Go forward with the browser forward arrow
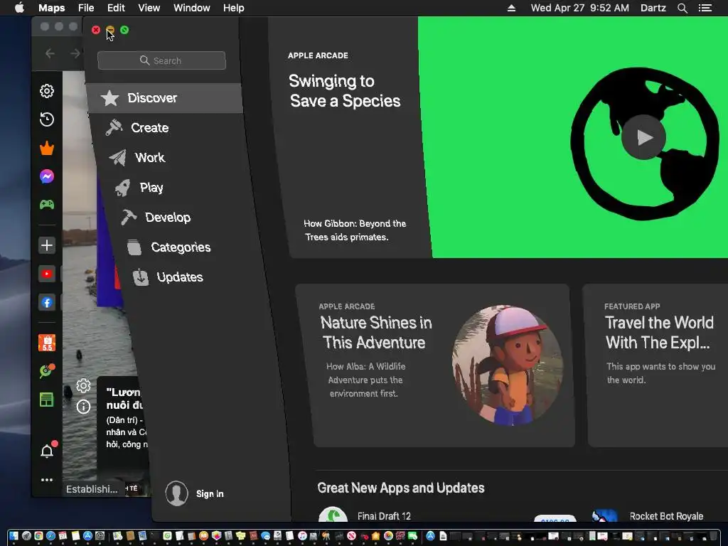Image resolution: width=728 pixels, height=546 pixels. [75, 53]
